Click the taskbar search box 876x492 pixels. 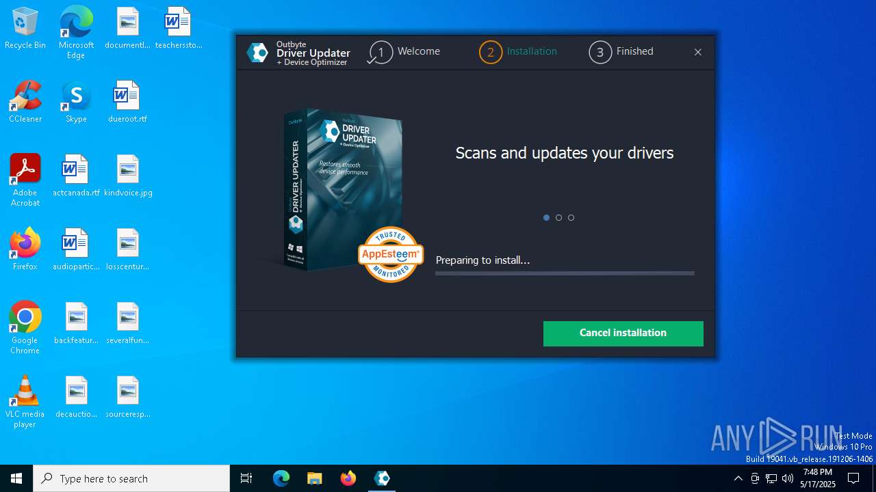131,478
